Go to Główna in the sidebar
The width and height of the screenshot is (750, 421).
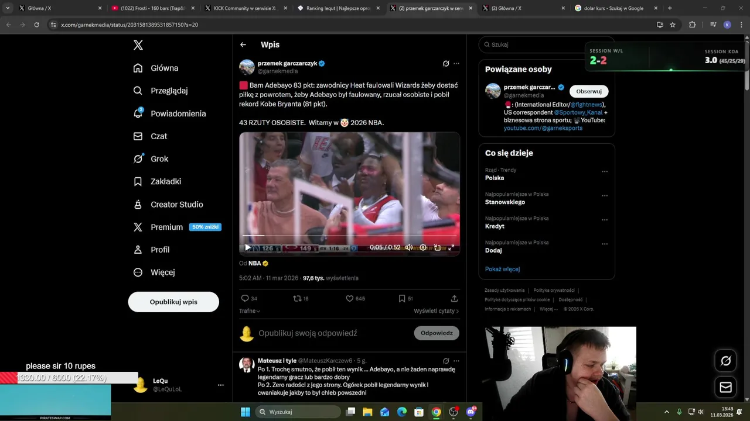(x=156, y=68)
